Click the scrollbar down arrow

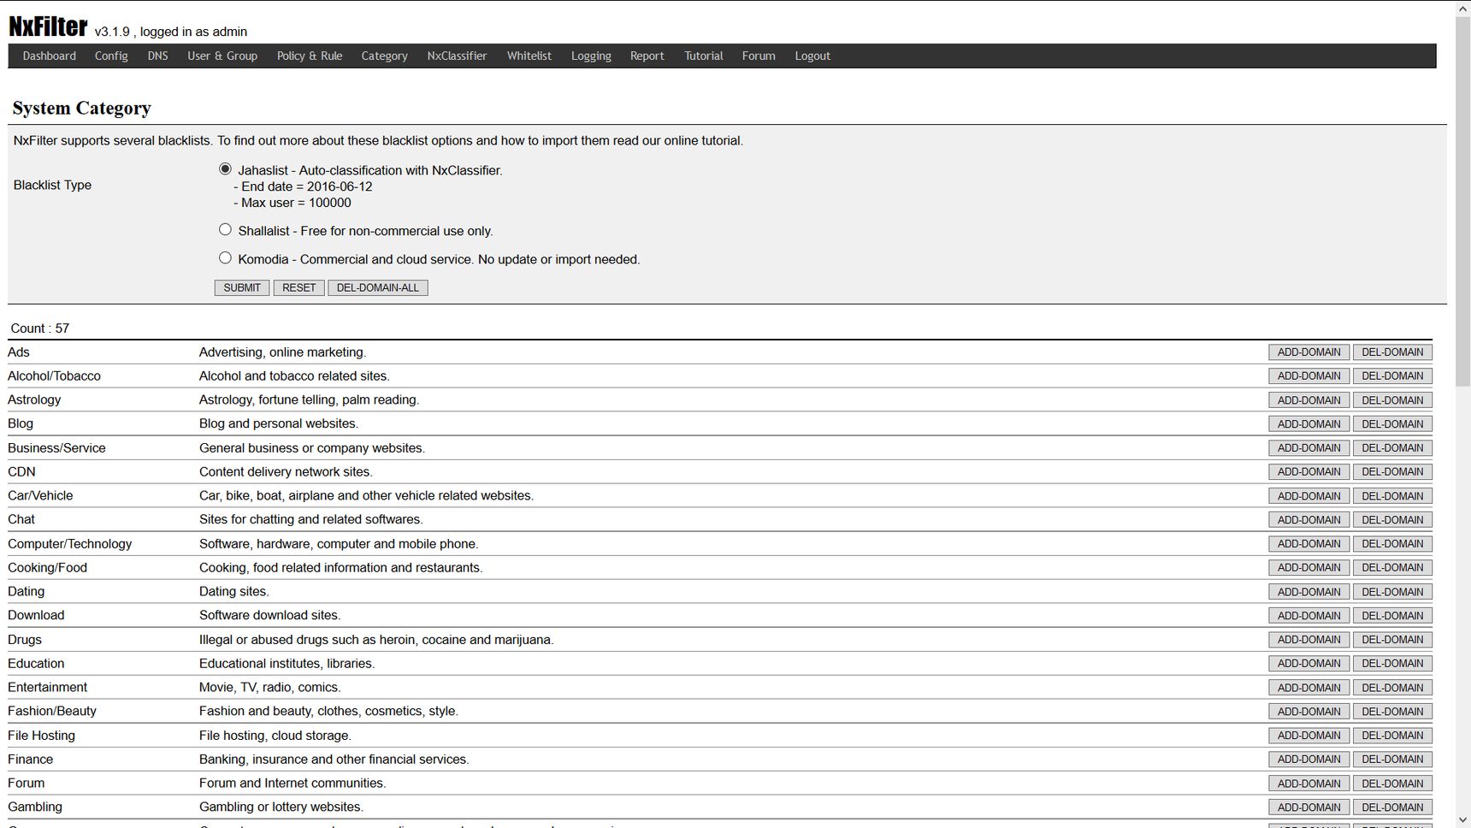pyautogui.click(x=1462, y=820)
